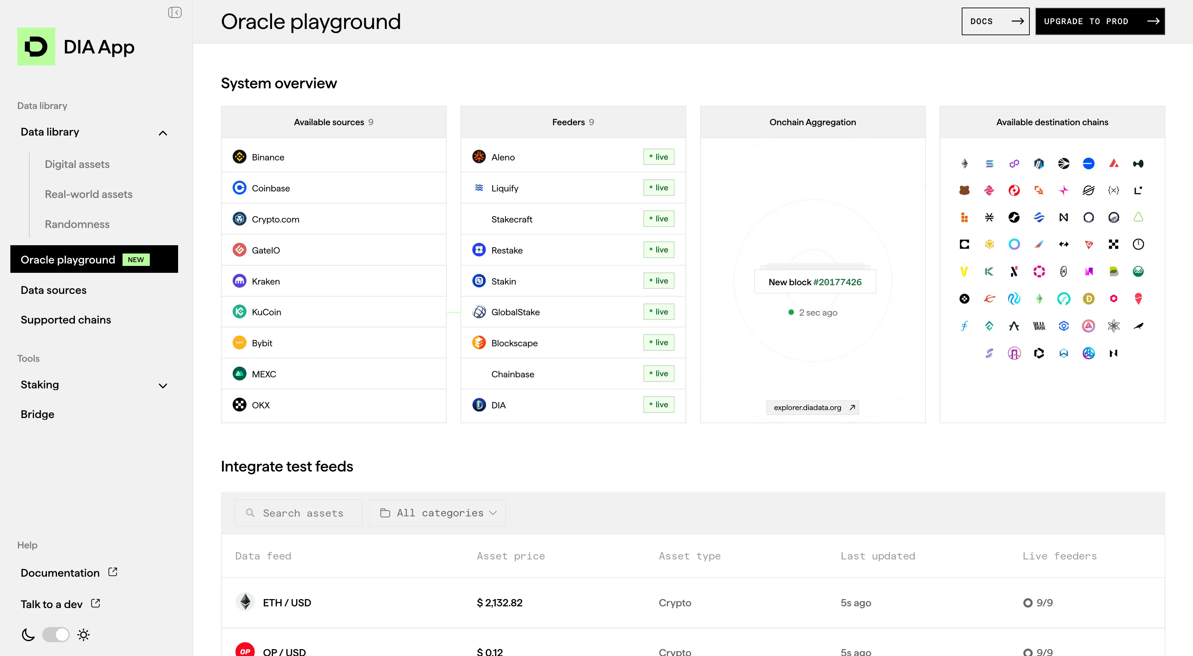Switch to dark mode via moon icon
This screenshot has width=1193, height=656.
pos(28,635)
